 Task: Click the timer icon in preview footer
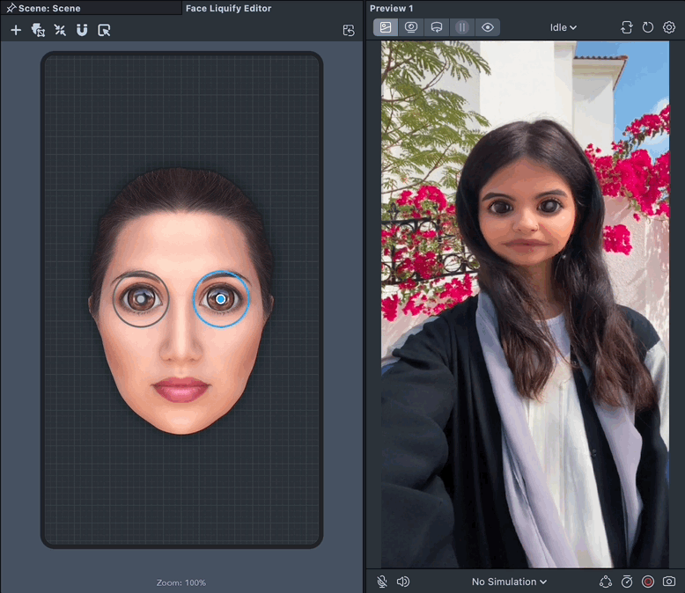[x=627, y=582]
